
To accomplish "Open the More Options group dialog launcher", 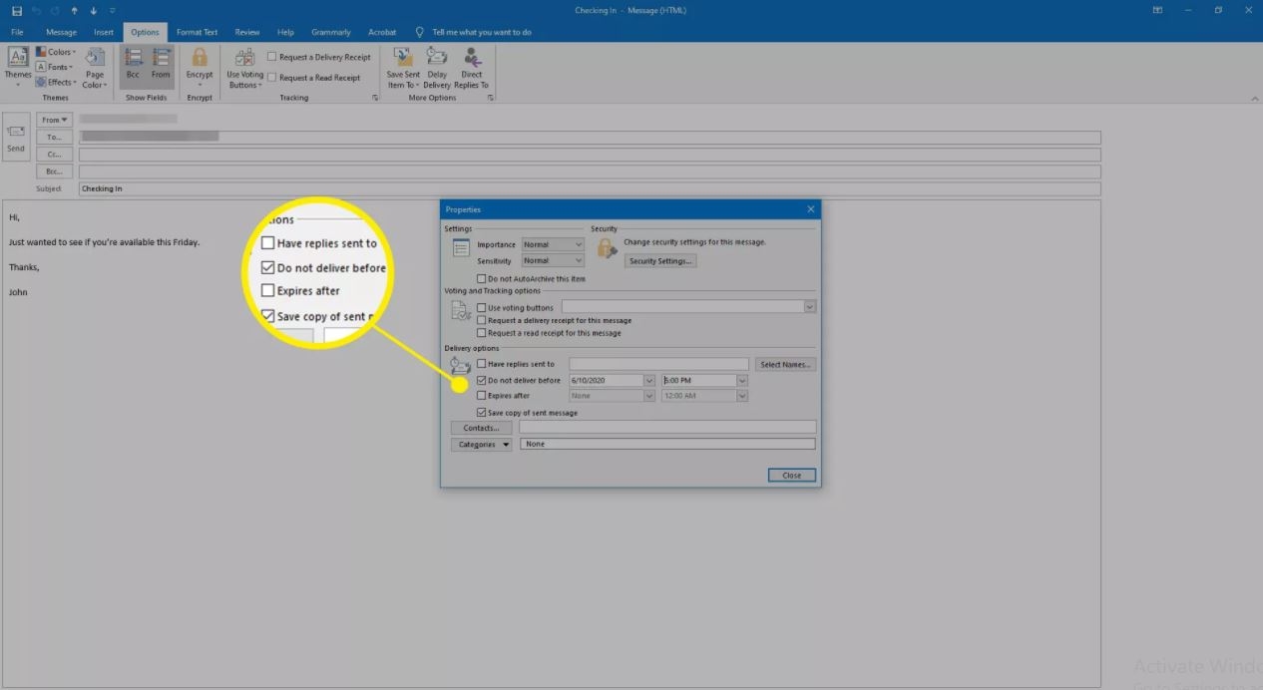I will 490,98.
